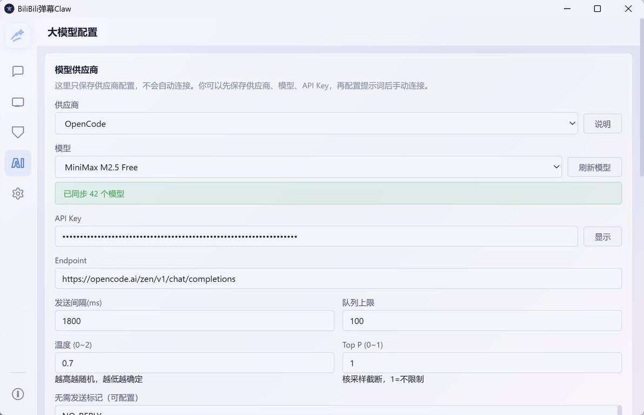This screenshot has width=644, height=415.
Task: Click the Top P field showing 1
Action: (x=482, y=363)
